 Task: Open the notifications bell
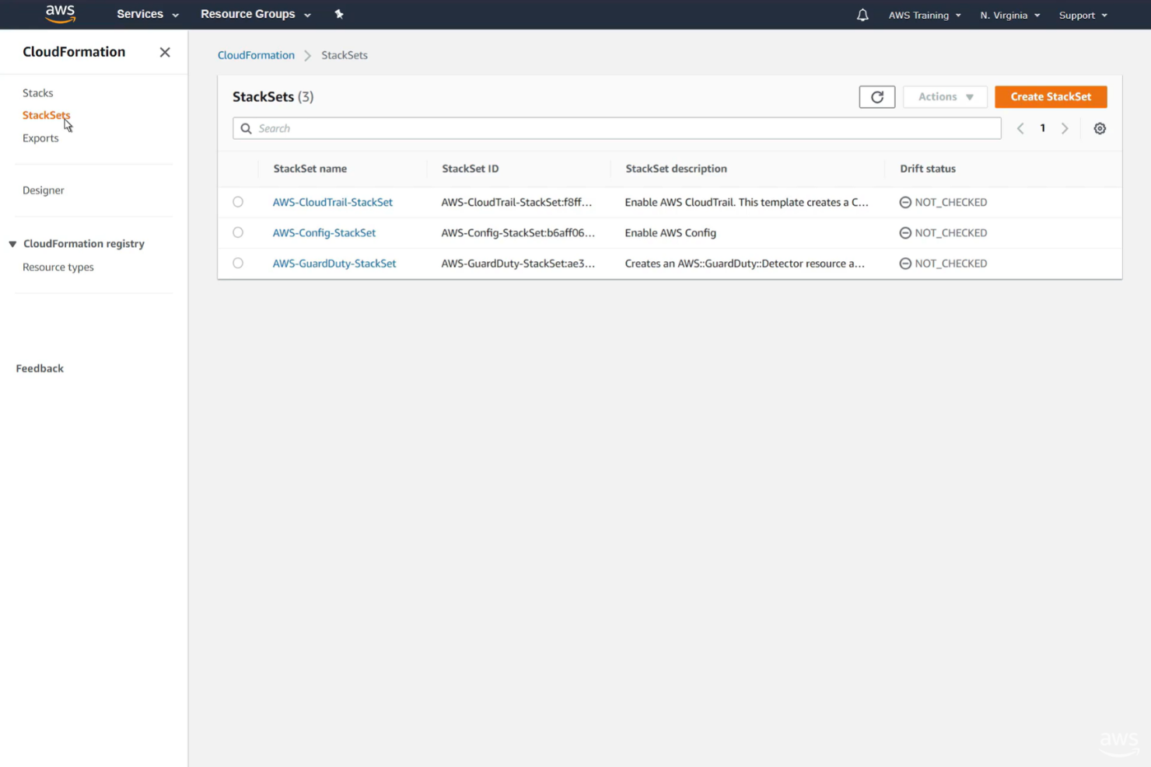click(862, 15)
